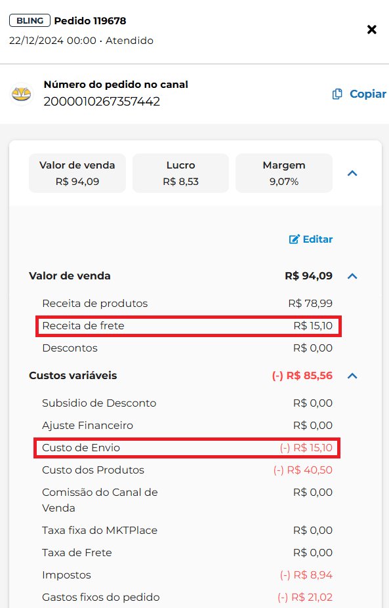Collapse the summary cards with chevron
This screenshot has height=608, width=389.
[x=352, y=173]
